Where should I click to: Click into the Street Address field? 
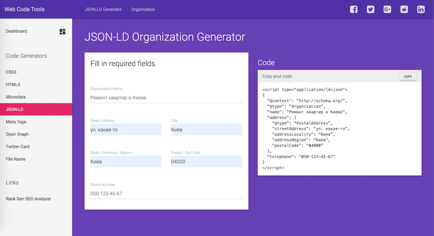(126, 130)
